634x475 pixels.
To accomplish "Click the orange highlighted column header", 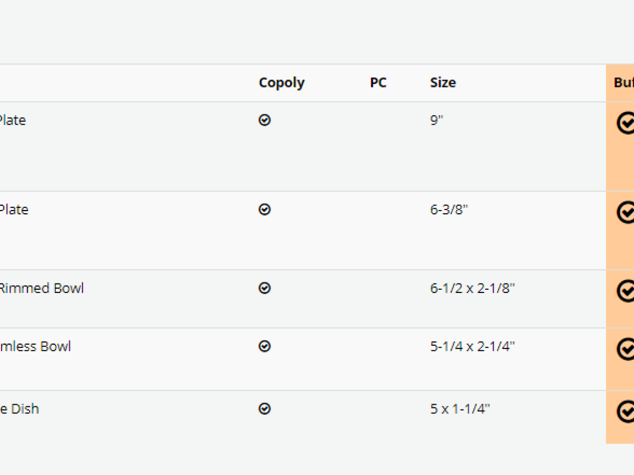I will tap(623, 83).
